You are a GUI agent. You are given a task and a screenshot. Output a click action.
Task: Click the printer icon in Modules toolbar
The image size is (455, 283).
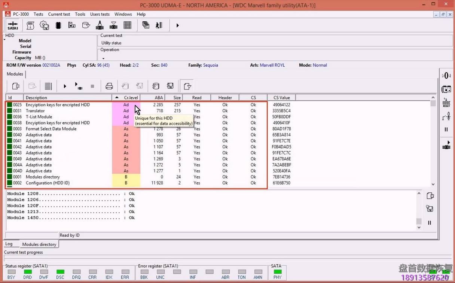pos(109,86)
